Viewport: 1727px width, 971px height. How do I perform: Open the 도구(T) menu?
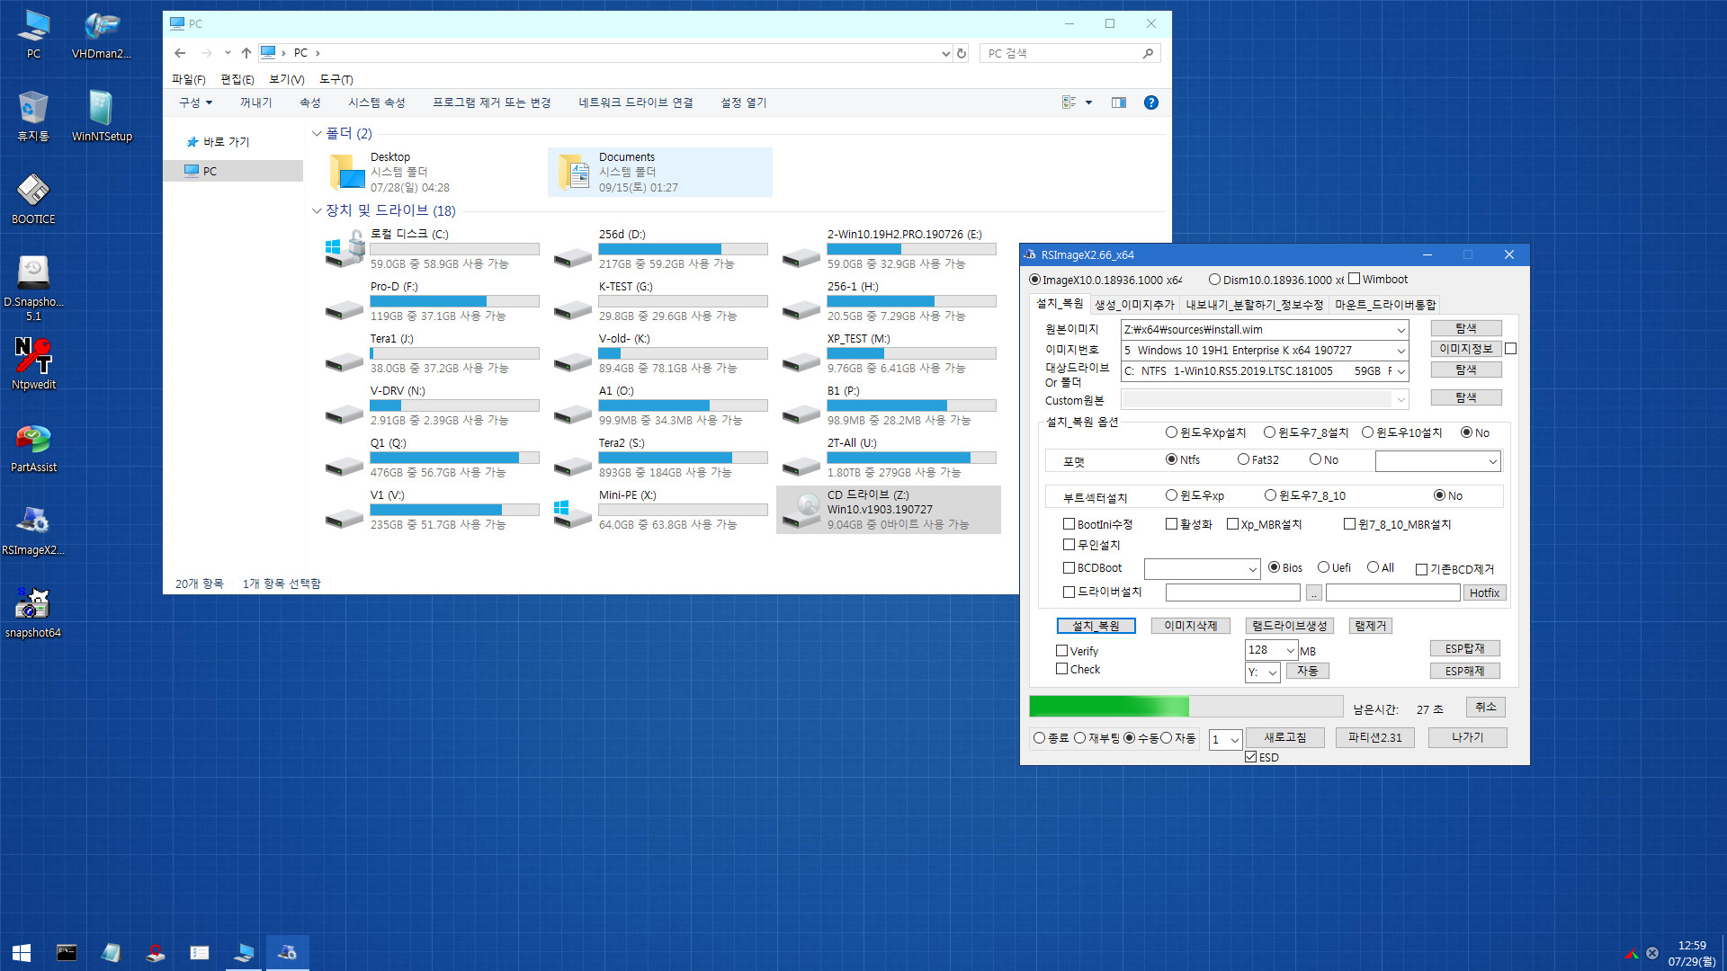click(336, 79)
